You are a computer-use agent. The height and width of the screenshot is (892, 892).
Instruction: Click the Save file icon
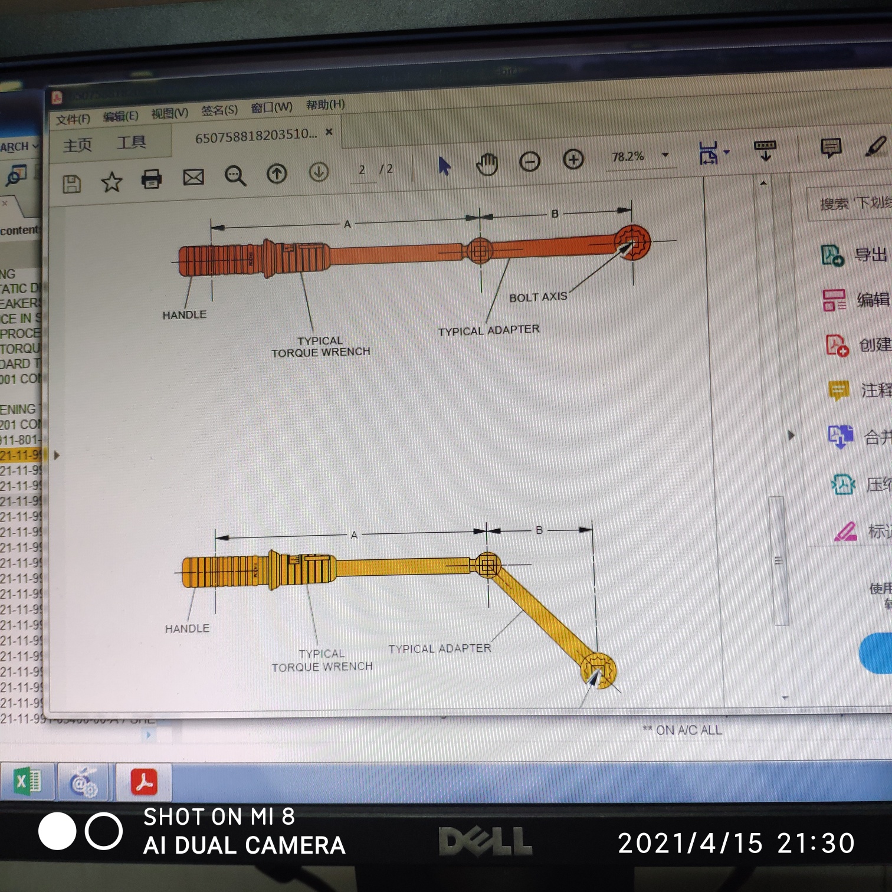click(71, 184)
